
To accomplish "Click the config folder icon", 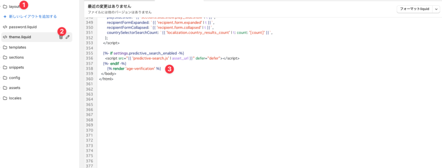I will tap(5, 78).
